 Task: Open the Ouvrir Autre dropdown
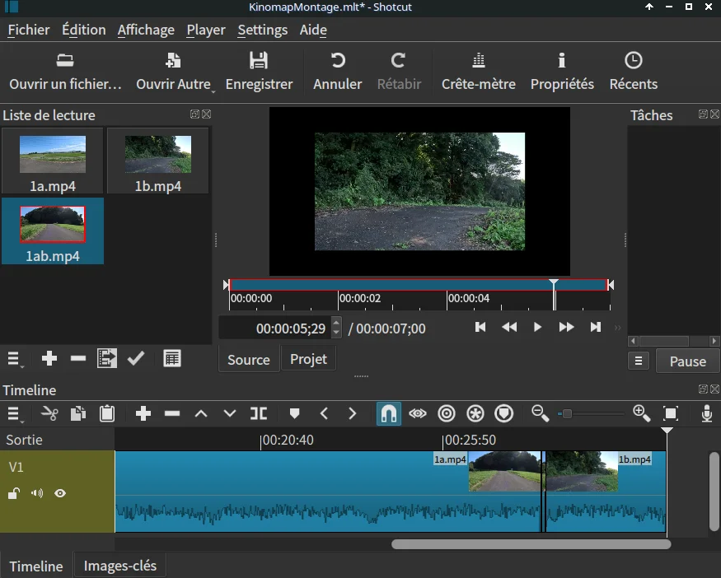tap(174, 72)
